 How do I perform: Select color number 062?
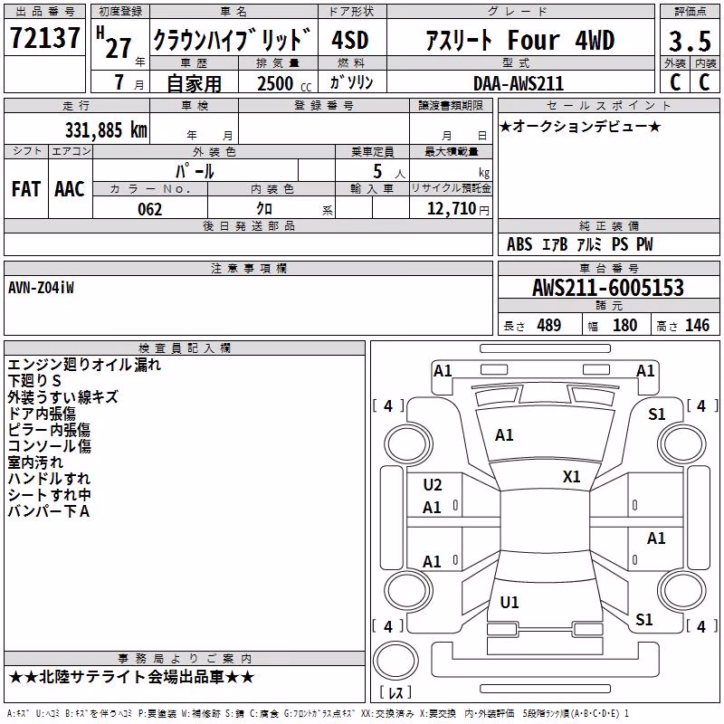click(x=150, y=209)
